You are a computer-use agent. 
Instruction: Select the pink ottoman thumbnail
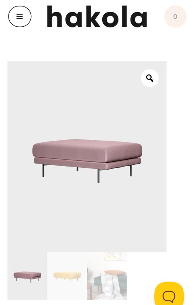pos(27,276)
